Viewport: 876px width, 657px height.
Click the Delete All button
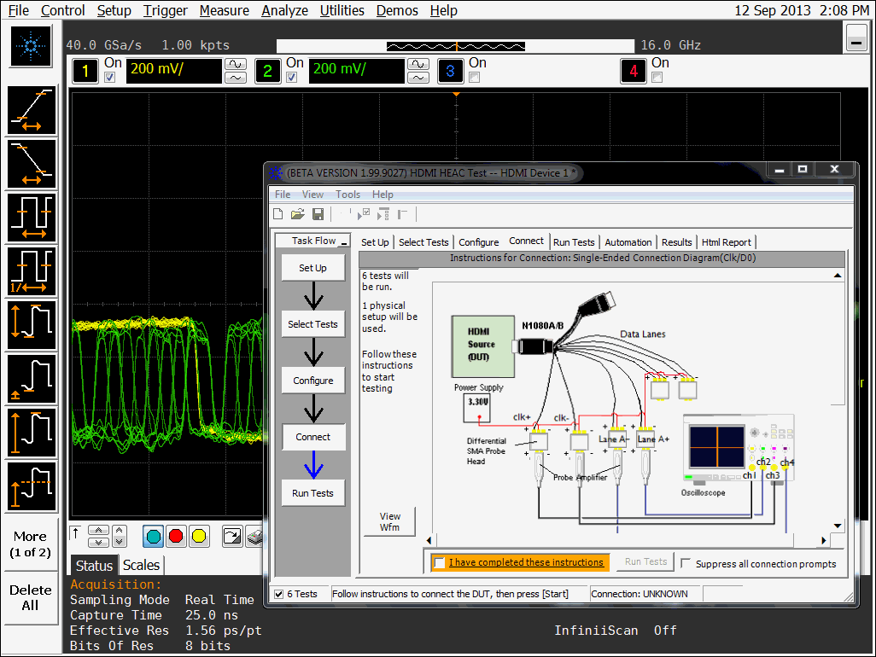point(31,597)
